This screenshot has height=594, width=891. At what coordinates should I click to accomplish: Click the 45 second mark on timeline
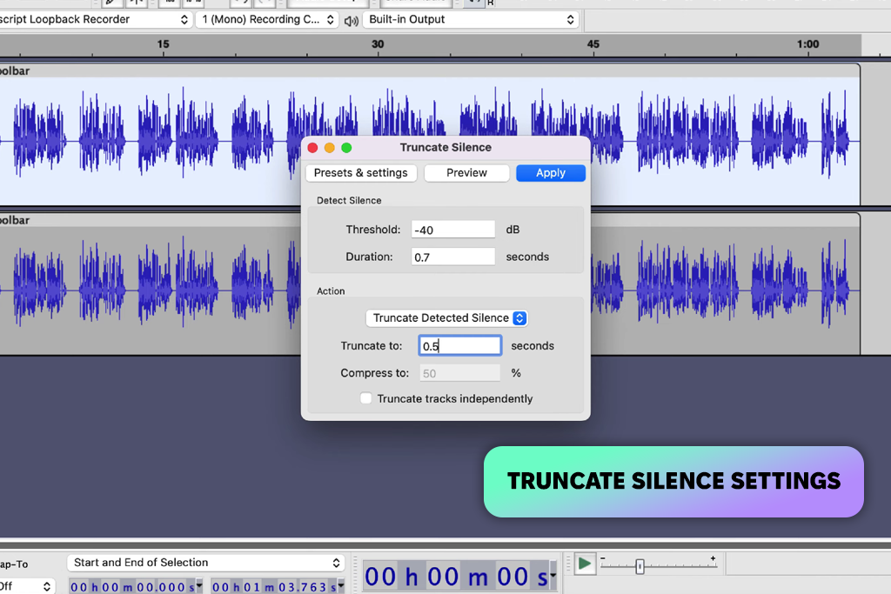click(x=593, y=45)
